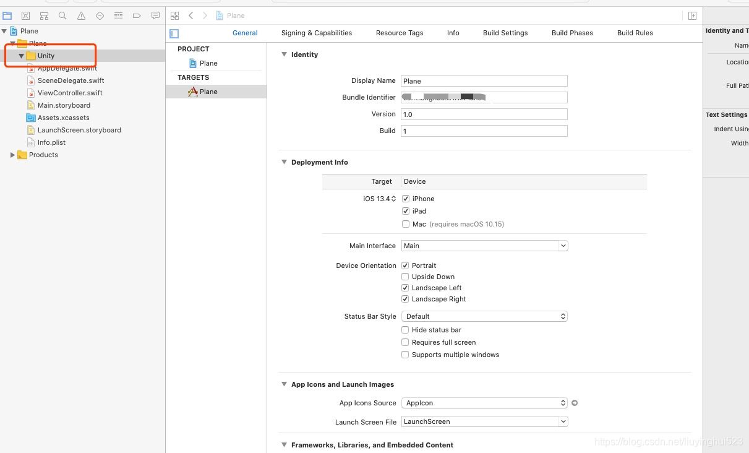Uncheck the iPad device checkbox
Viewport: 749px width, 453px height.
(x=406, y=211)
